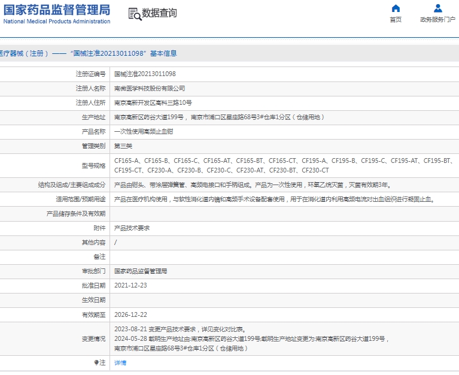Click the 产品储存条件及有效期 label
Image resolution: width=459 pixels, height=375 pixels.
point(76,214)
